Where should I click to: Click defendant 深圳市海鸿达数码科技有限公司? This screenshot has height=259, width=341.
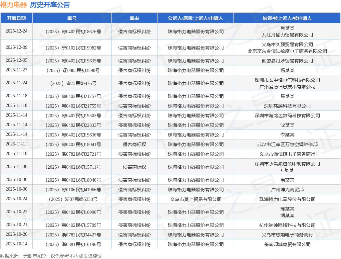287,116
